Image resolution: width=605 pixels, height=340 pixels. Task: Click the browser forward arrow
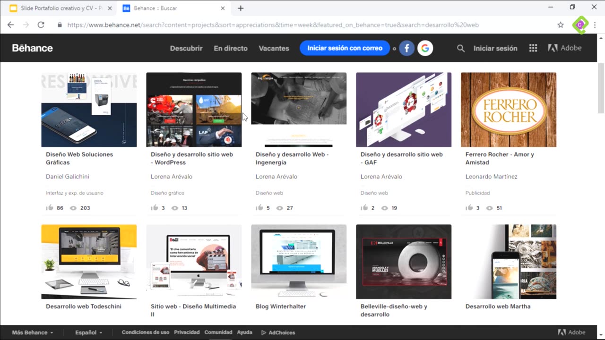pos(26,25)
